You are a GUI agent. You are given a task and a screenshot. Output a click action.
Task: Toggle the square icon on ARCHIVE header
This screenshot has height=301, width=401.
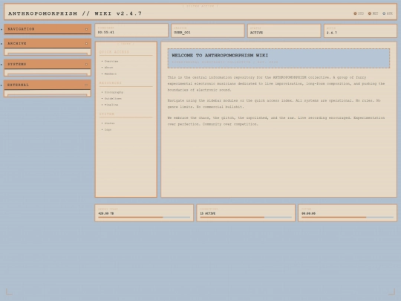(x=86, y=44)
